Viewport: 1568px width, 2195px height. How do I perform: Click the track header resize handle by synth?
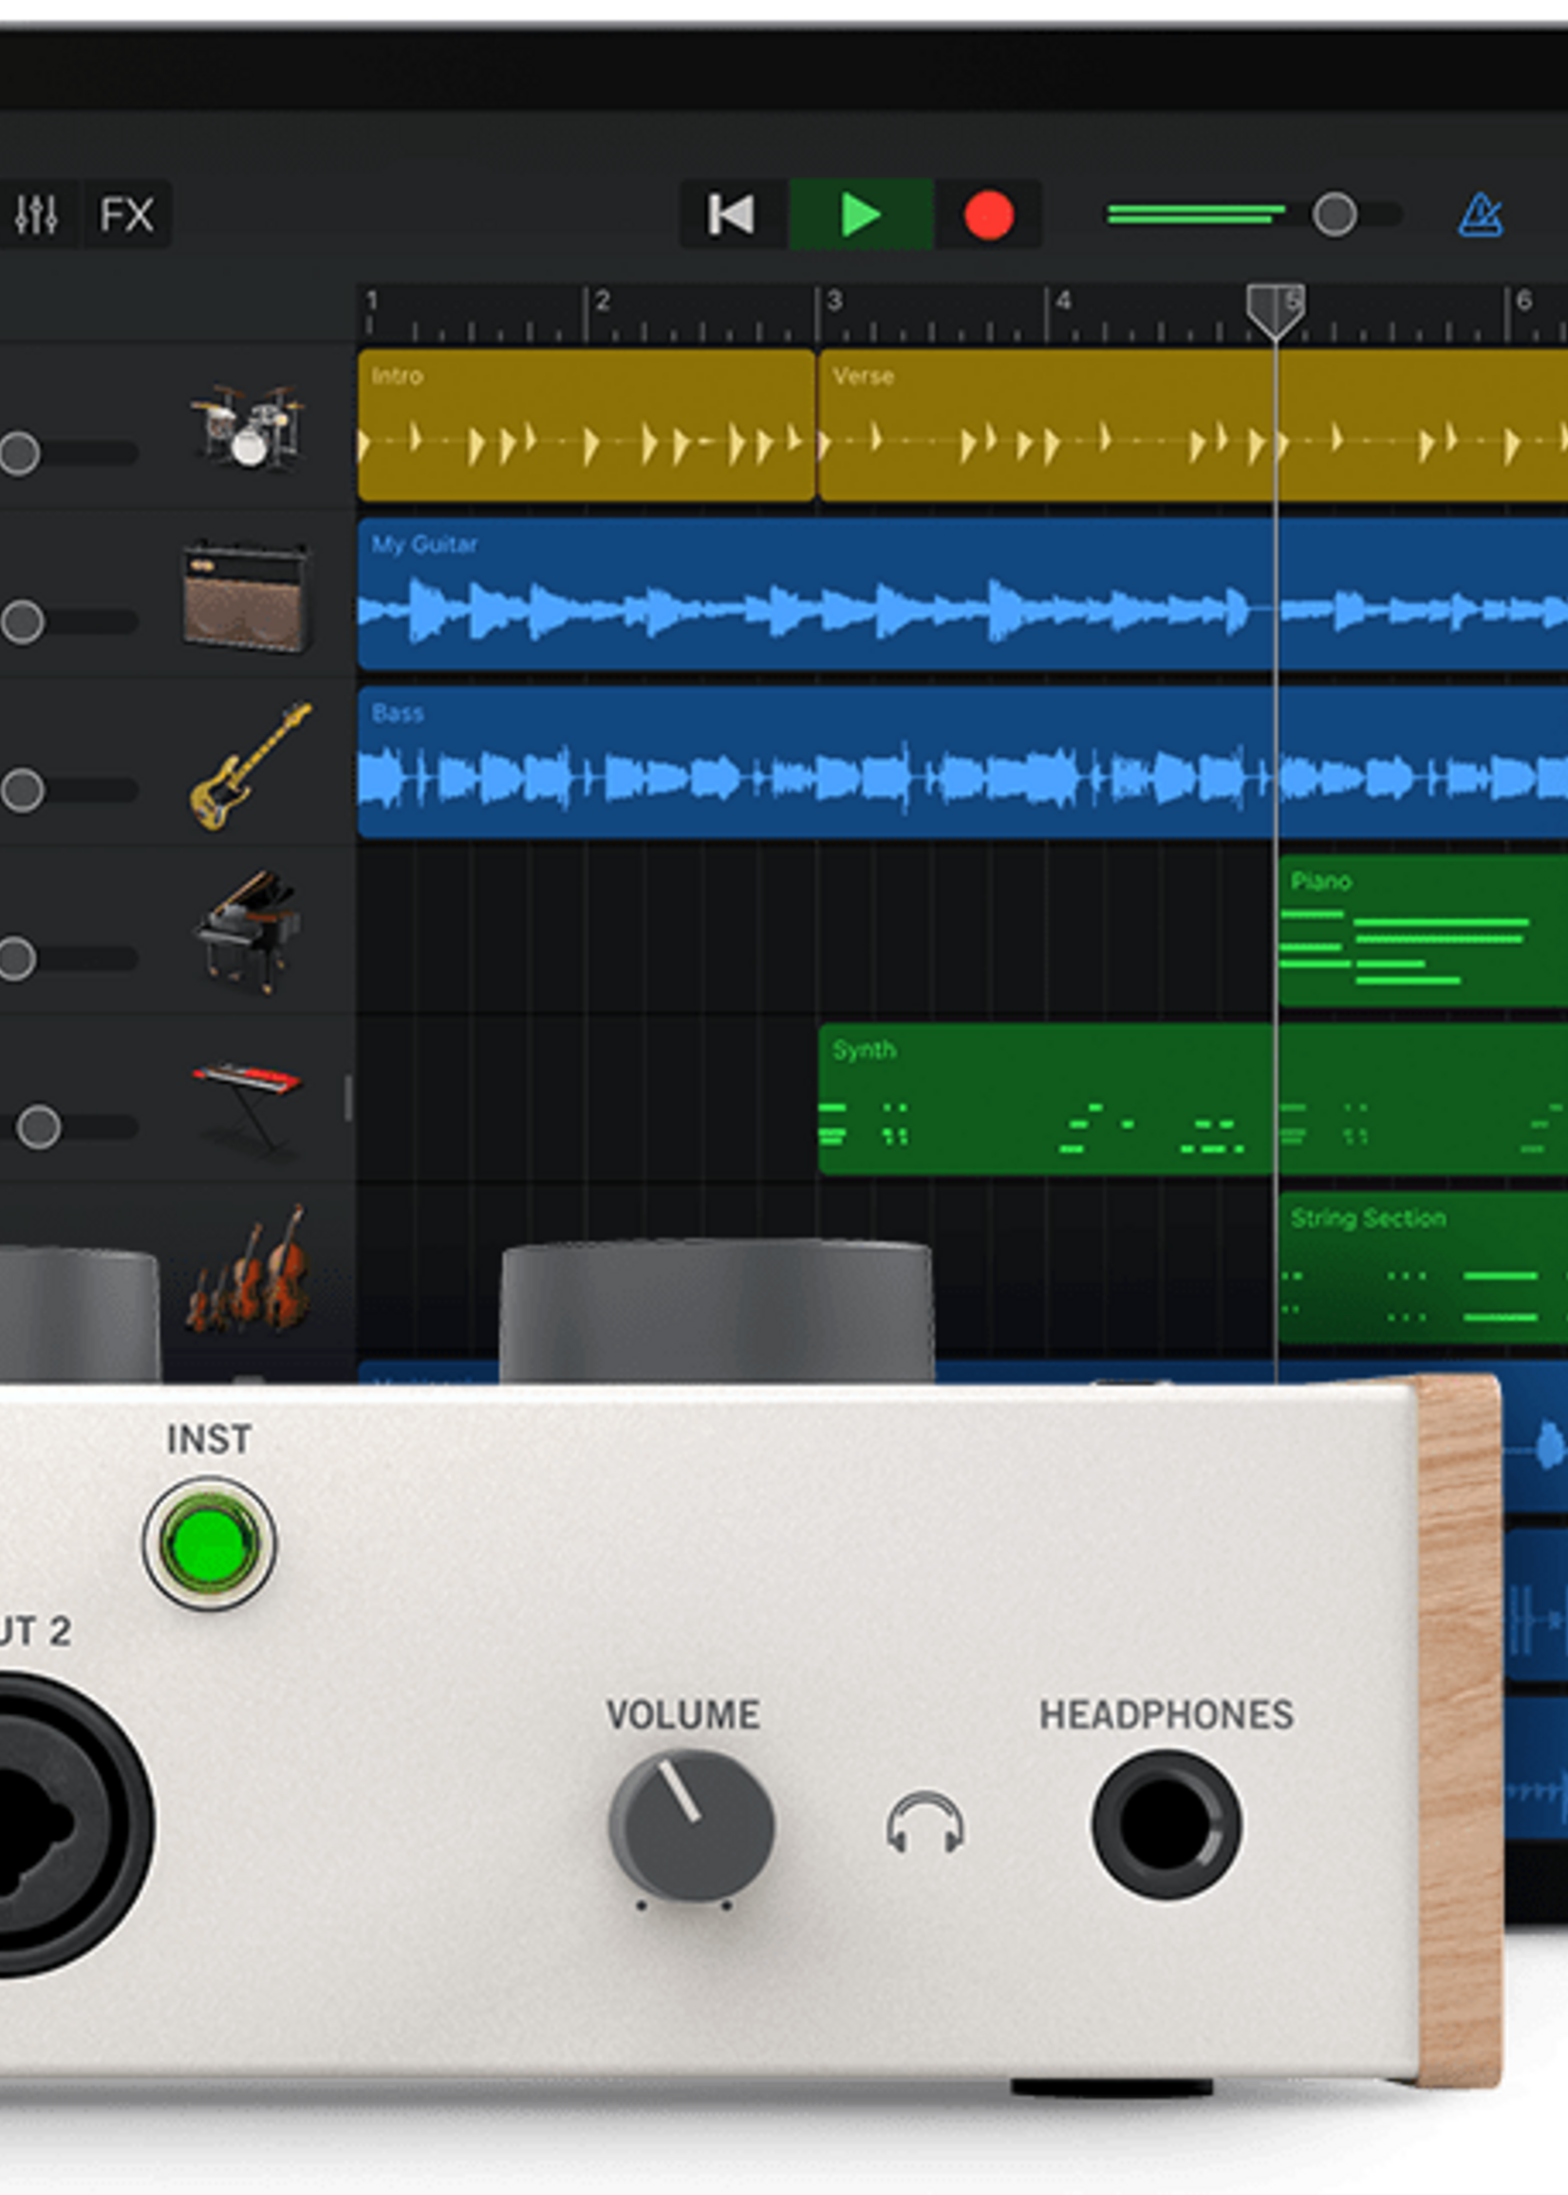pos(347,1100)
